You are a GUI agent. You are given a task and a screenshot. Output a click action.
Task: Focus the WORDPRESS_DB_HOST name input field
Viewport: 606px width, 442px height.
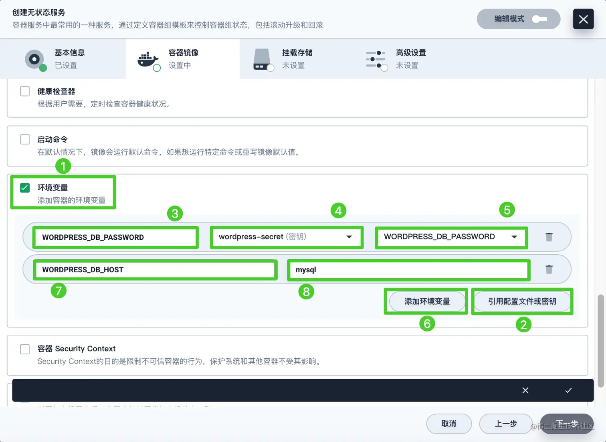point(155,270)
